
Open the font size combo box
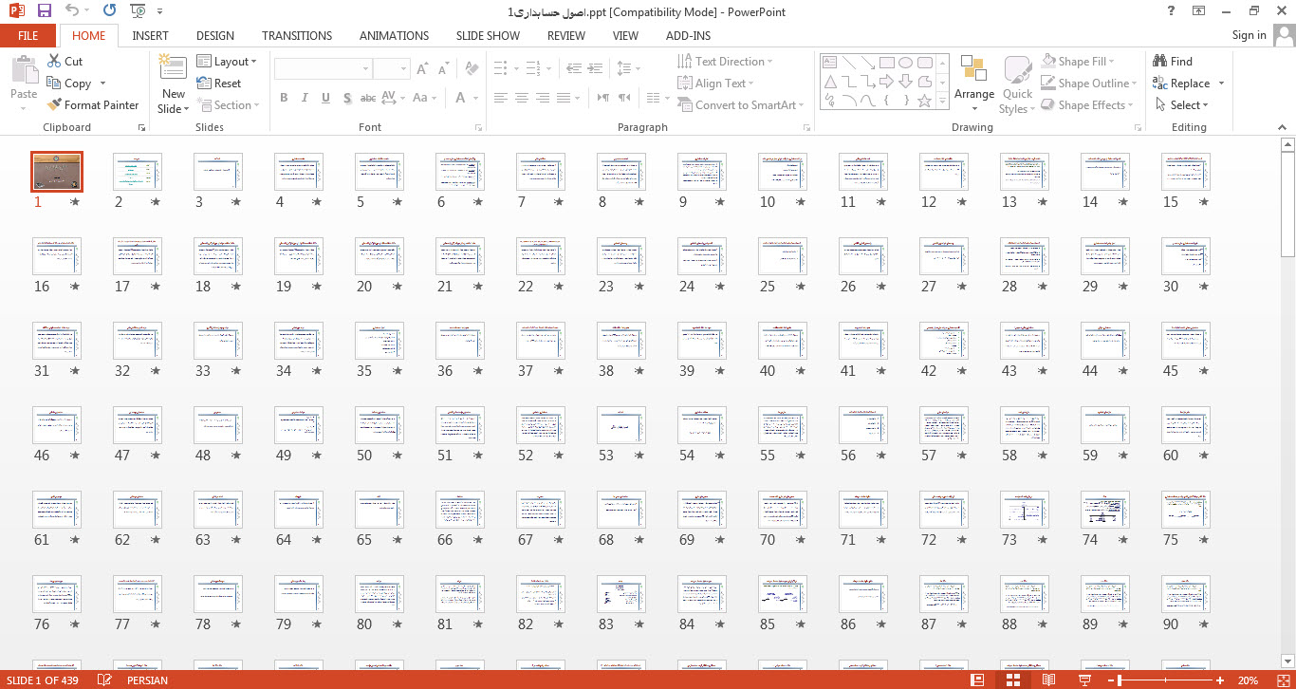tap(391, 68)
